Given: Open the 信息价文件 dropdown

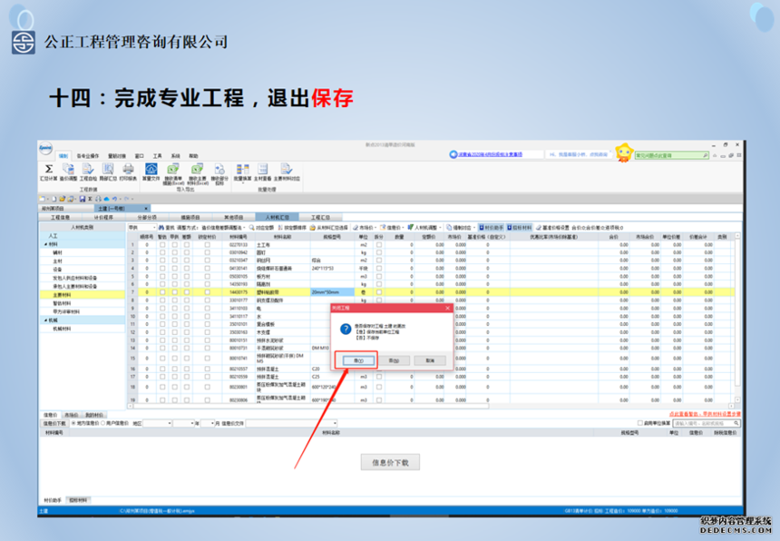Looking at the screenshot, I should pos(334,423).
